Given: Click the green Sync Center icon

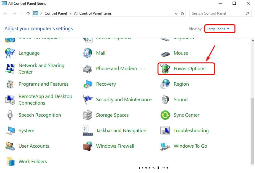Looking at the screenshot, I should coord(165,115).
